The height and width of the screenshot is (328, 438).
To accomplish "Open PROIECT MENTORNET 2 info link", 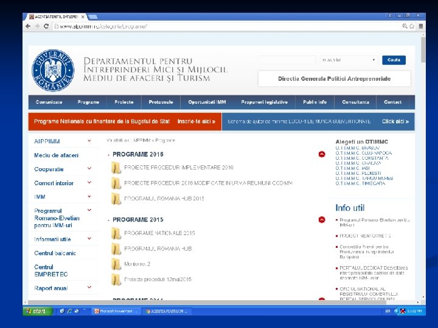I will pyautogui.click(x=365, y=236).
